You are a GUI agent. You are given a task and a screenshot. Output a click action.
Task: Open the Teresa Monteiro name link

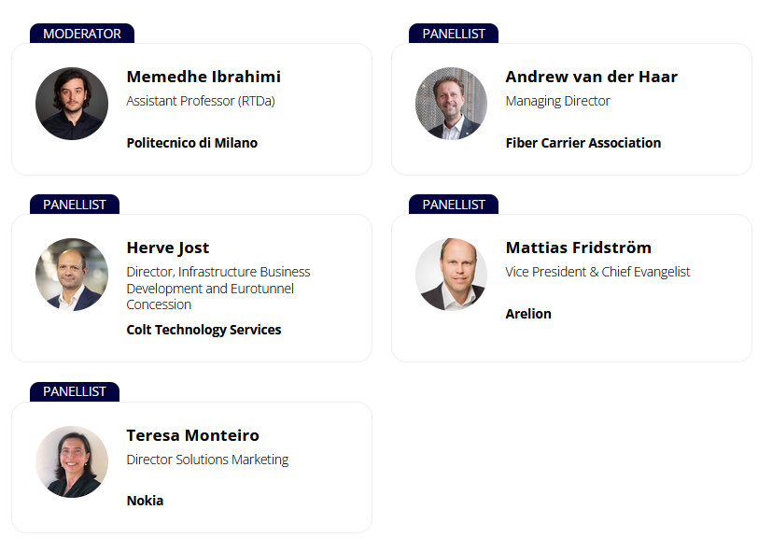click(x=192, y=435)
